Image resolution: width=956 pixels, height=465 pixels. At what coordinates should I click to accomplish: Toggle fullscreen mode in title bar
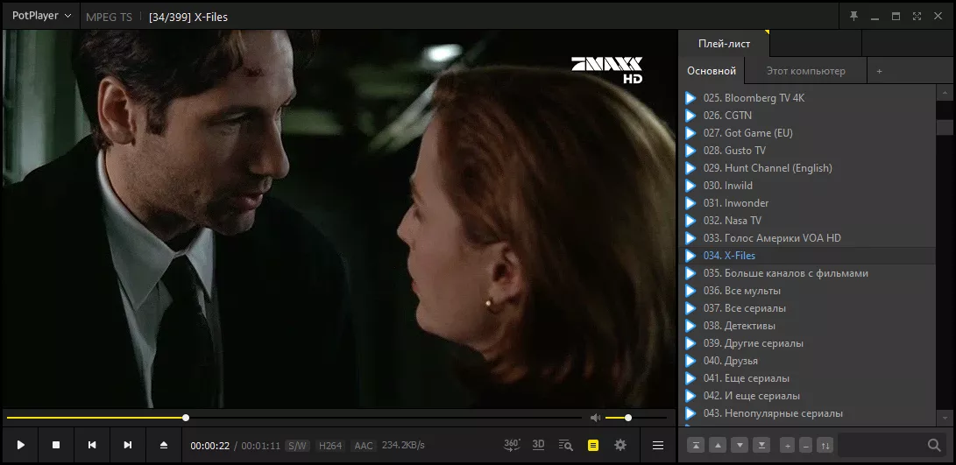pyautogui.click(x=917, y=17)
